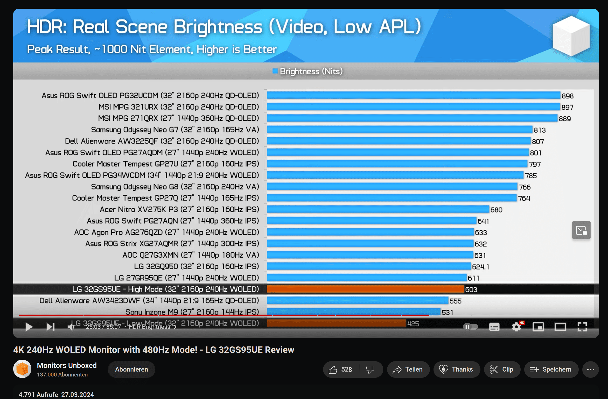Enable theater mode view

coord(560,327)
